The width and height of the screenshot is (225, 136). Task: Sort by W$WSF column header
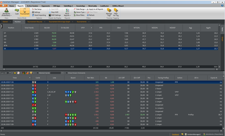click(174, 28)
